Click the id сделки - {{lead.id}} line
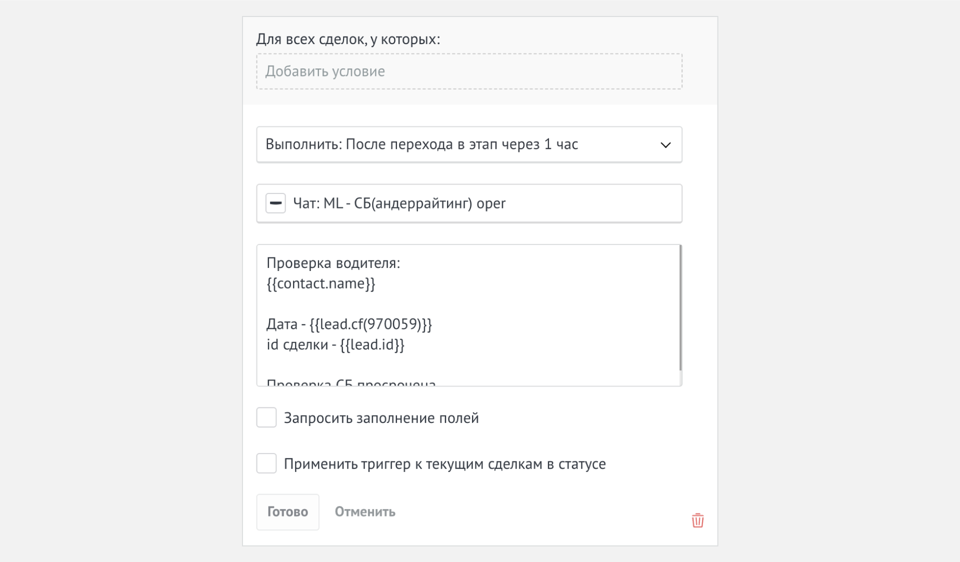 coord(335,345)
